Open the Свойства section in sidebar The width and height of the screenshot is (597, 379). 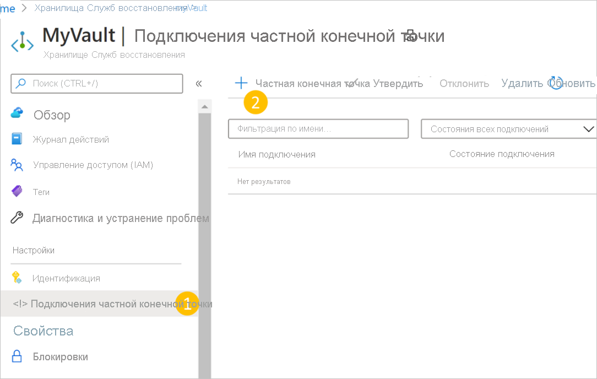[43, 331]
